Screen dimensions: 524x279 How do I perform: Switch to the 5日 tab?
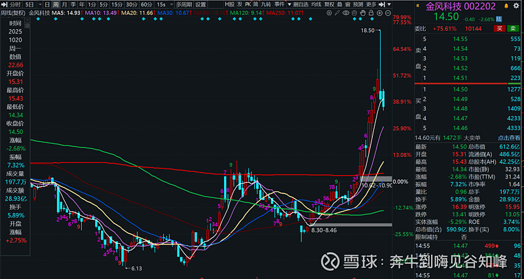click(x=29, y=5)
